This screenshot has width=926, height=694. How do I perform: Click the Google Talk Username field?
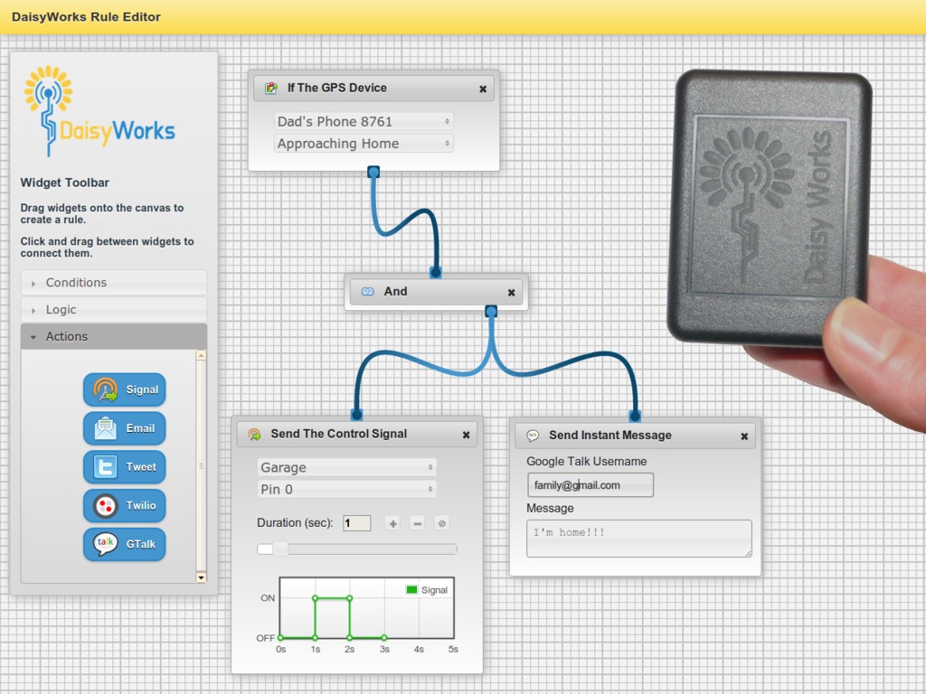click(591, 485)
